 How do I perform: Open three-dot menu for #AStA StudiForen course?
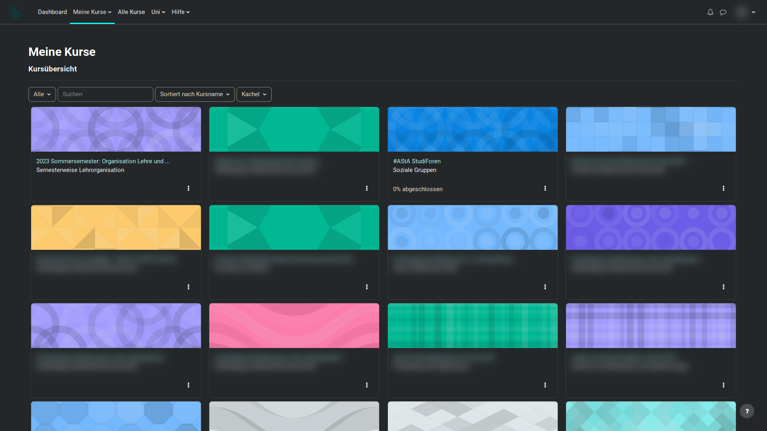tap(545, 188)
